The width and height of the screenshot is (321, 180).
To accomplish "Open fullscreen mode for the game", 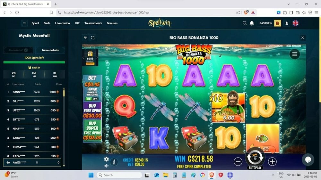I will click(x=93, y=37).
